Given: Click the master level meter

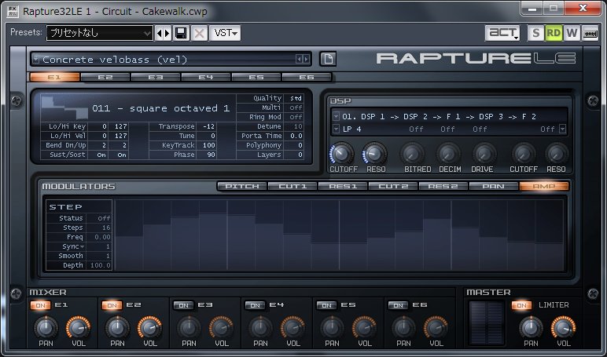Looking at the screenshot, I should tap(487, 323).
